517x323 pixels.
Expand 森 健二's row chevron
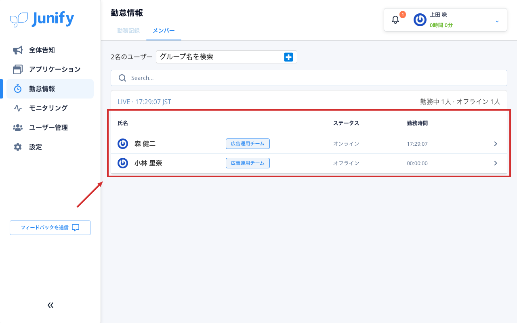(496, 144)
